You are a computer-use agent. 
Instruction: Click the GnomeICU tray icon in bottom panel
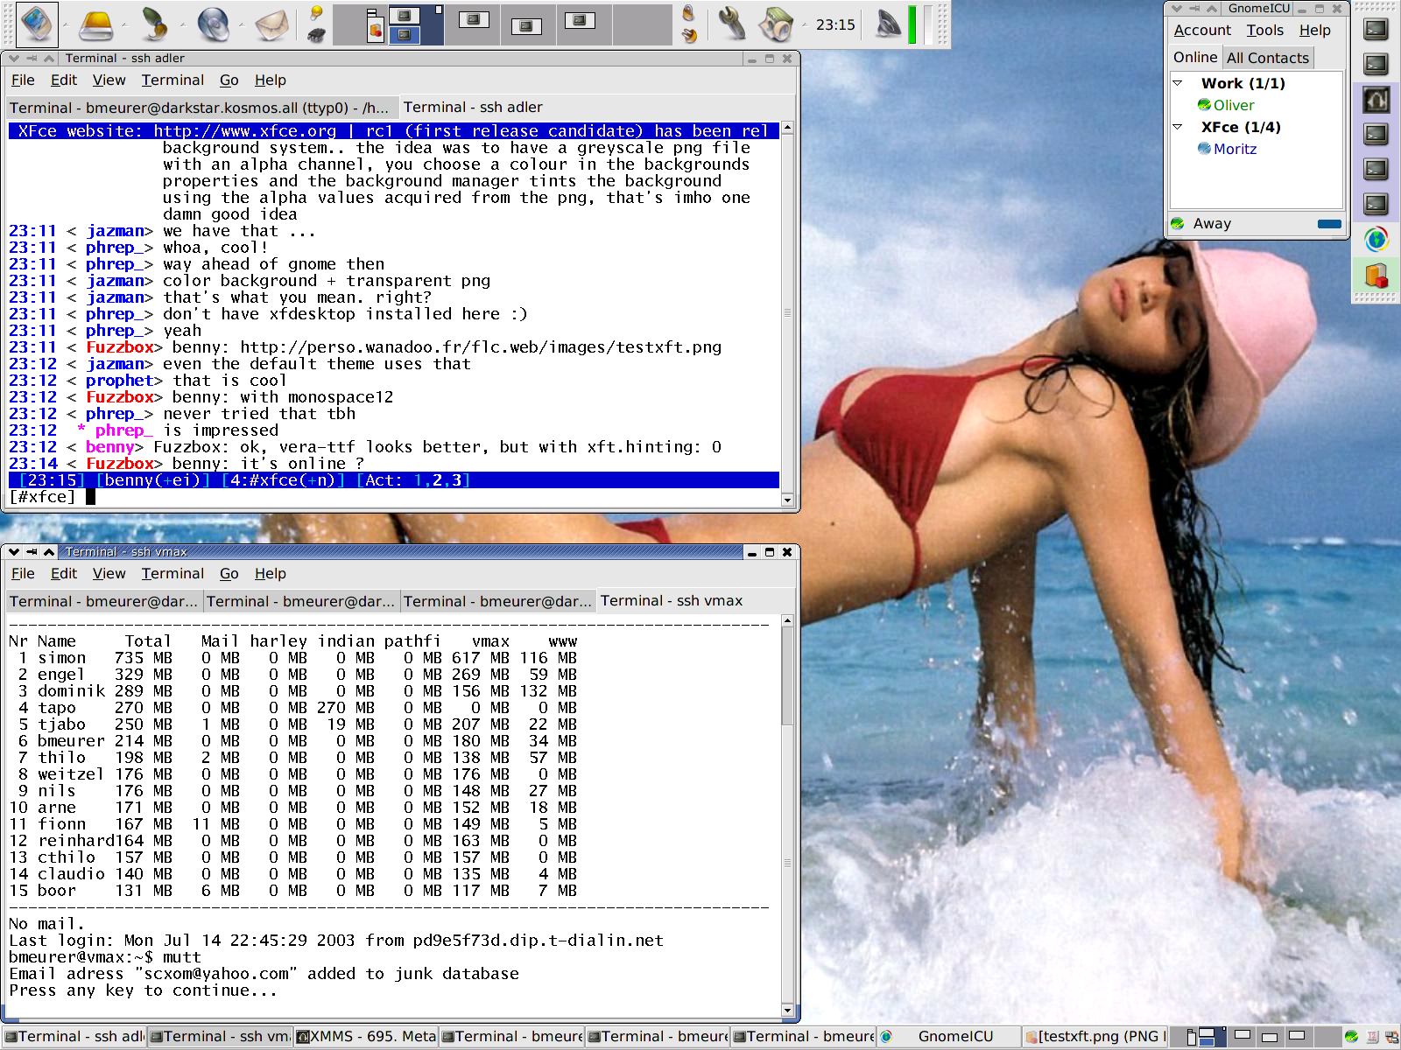click(x=1351, y=1037)
